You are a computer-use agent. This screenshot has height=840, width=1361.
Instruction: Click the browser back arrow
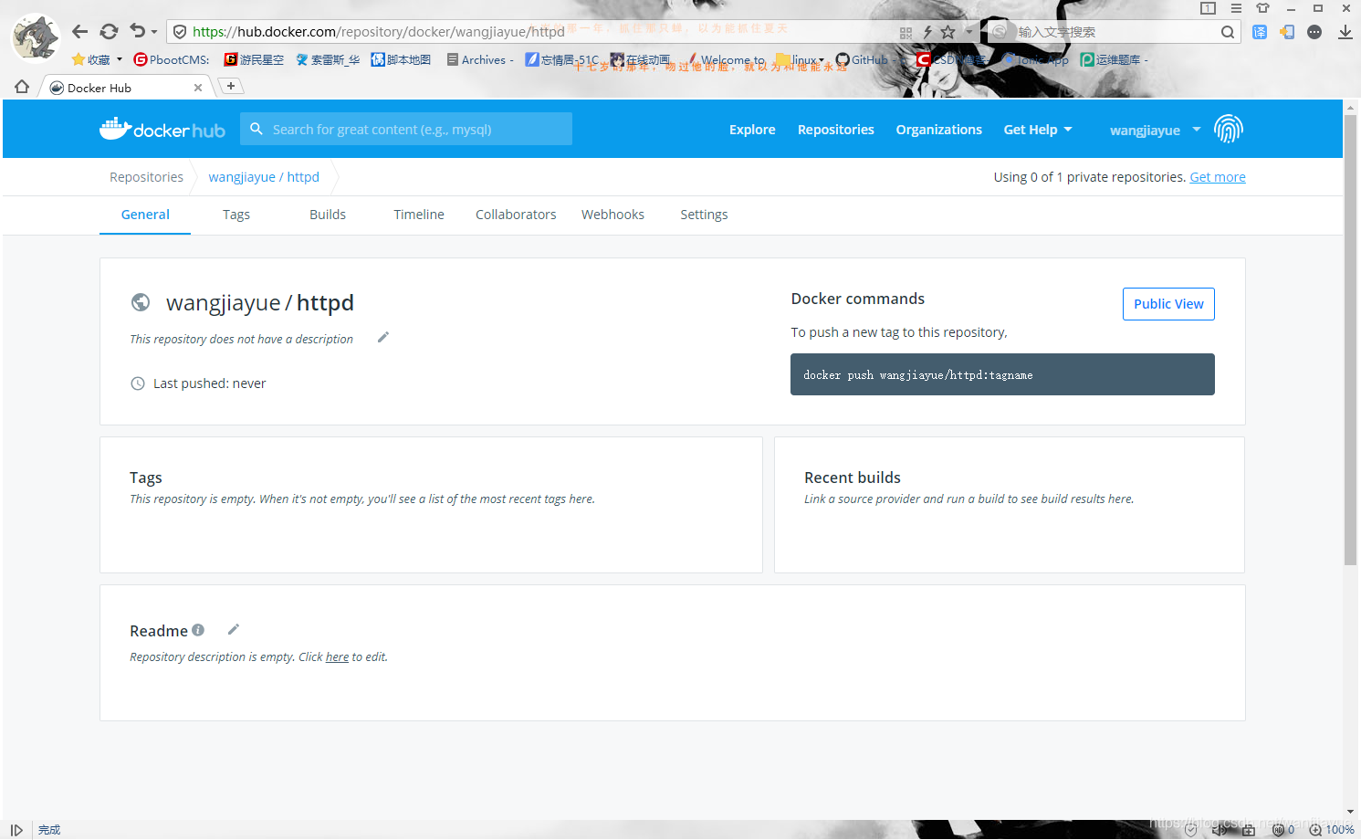tap(79, 32)
